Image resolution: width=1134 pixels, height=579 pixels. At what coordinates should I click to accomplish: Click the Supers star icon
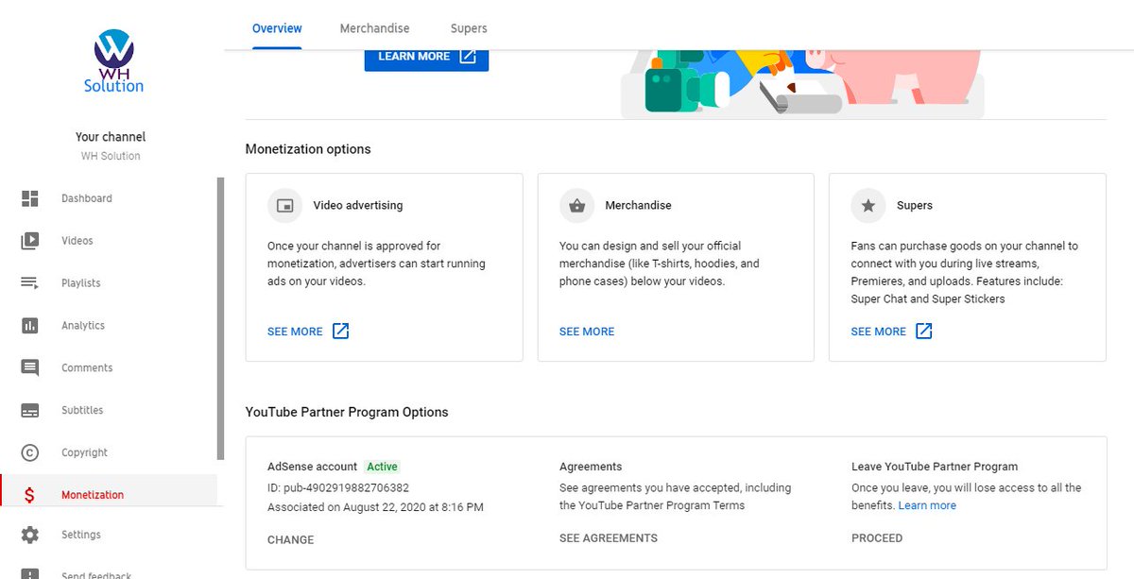[868, 205]
